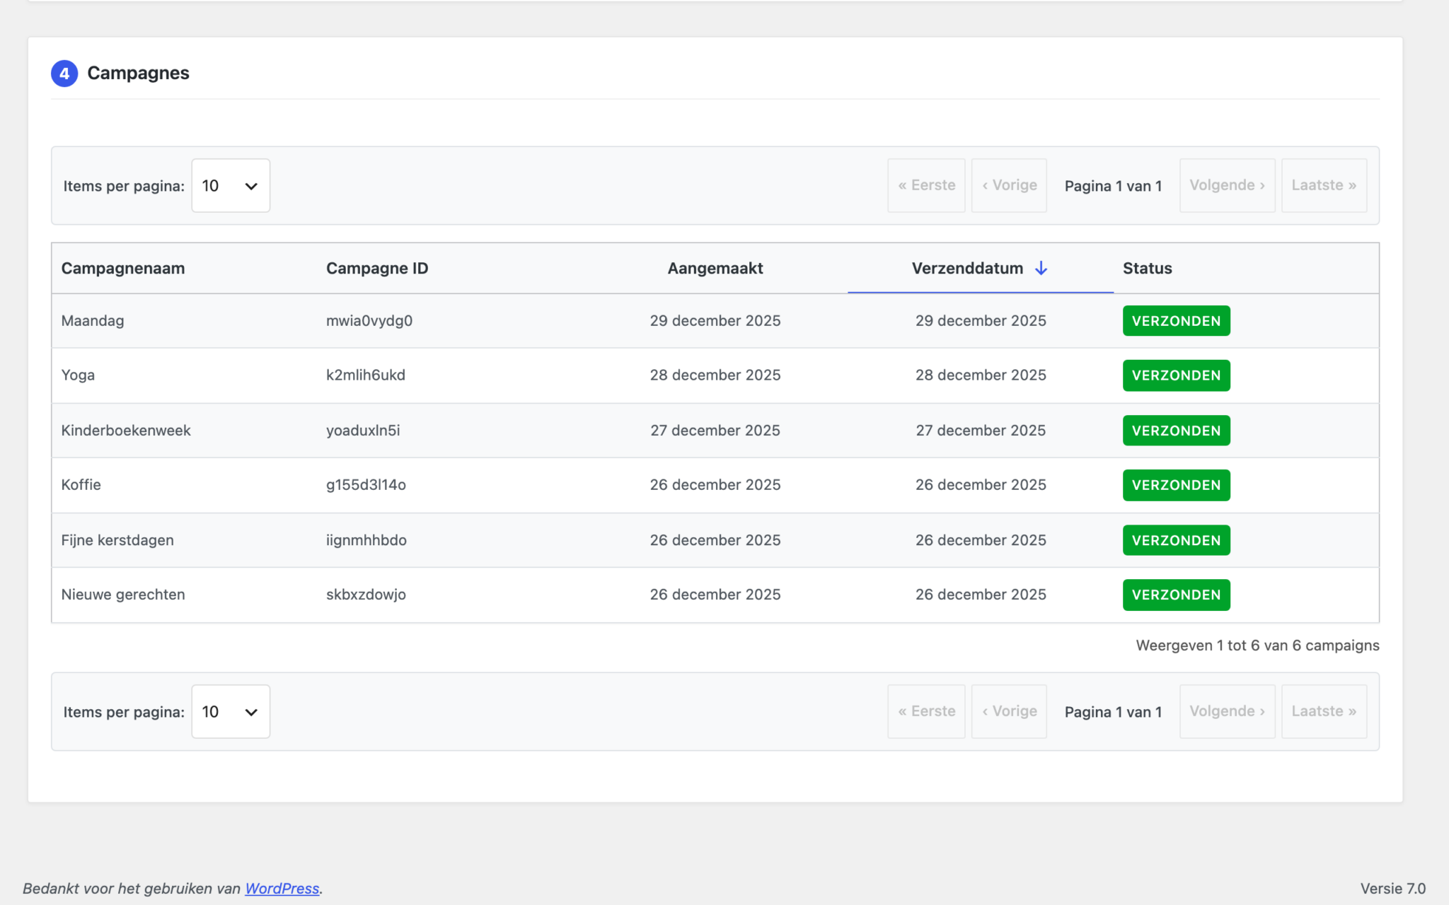Click top Laatste » pagination button
The width and height of the screenshot is (1449, 905).
(x=1324, y=185)
